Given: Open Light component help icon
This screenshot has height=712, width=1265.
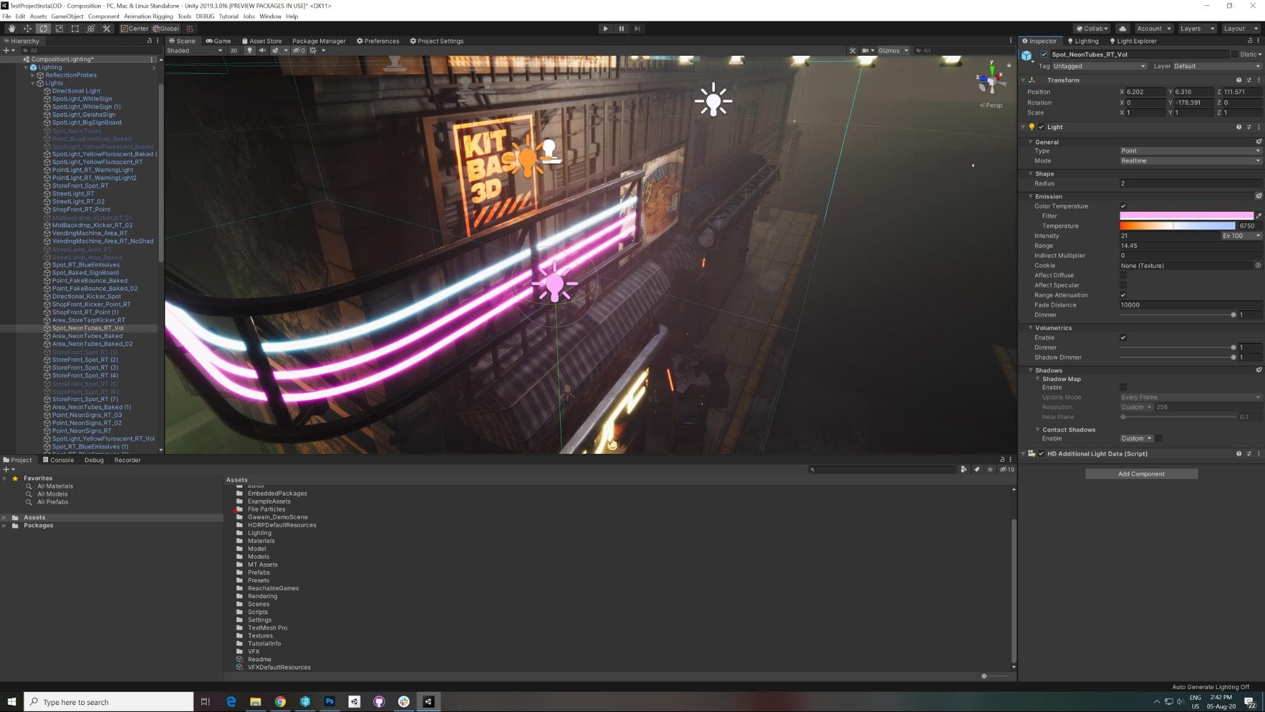Looking at the screenshot, I should pos(1238,127).
